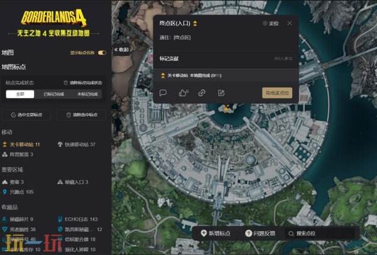Viewport: 377px width, 255px height.
Task: Toggle the collectible category with count 38
Action: tap(19, 229)
